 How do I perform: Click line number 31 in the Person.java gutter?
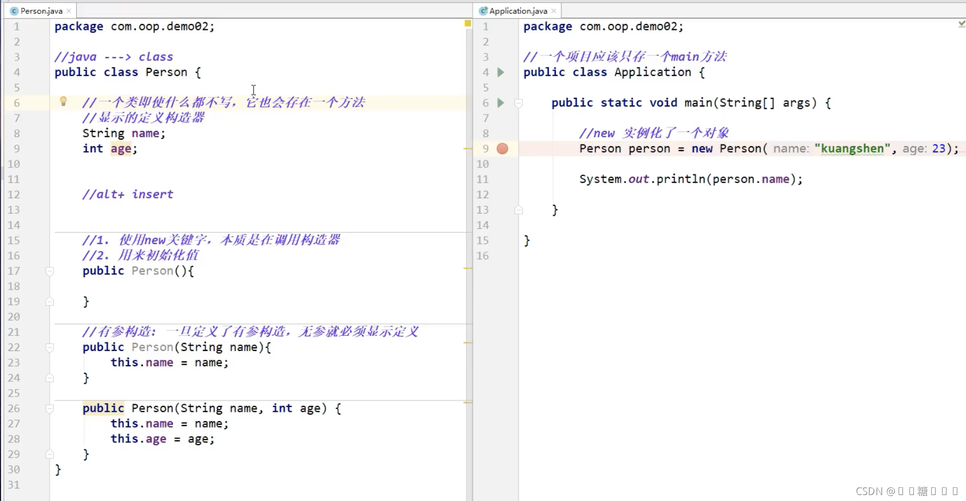coord(14,485)
